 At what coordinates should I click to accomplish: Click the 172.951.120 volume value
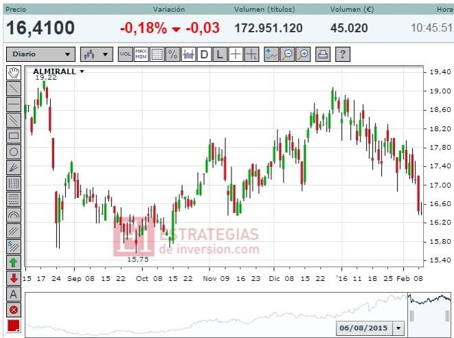click(269, 28)
